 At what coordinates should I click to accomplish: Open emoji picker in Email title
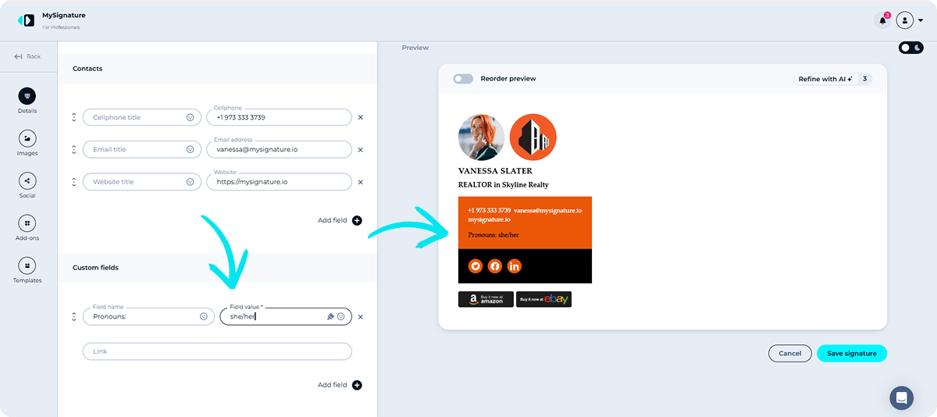[190, 149]
